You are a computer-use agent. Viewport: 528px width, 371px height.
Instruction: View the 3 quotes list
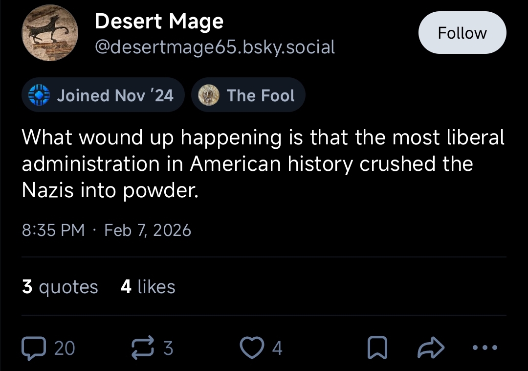coord(60,287)
